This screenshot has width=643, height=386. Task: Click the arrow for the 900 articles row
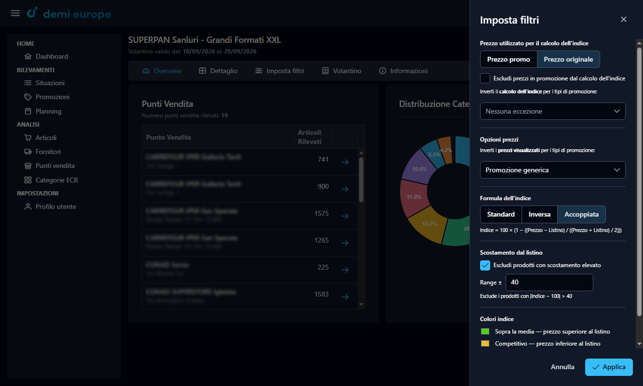click(345, 189)
